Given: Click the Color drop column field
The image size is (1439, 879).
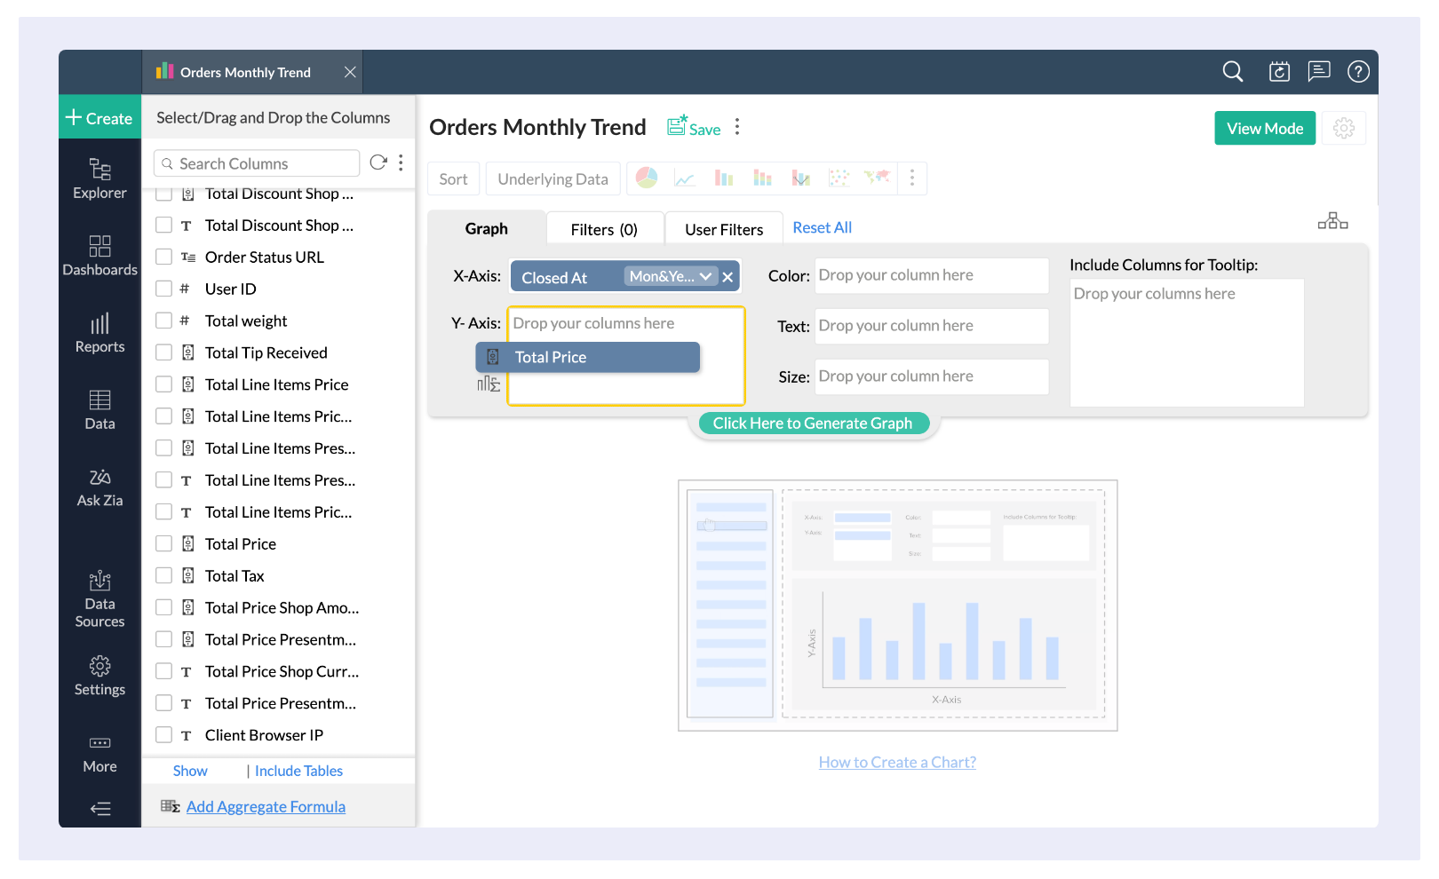Looking at the screenshot, I should [931, 275].
